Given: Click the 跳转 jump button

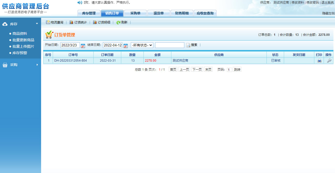Looking at the screenshot, I should tap(237, 70).
